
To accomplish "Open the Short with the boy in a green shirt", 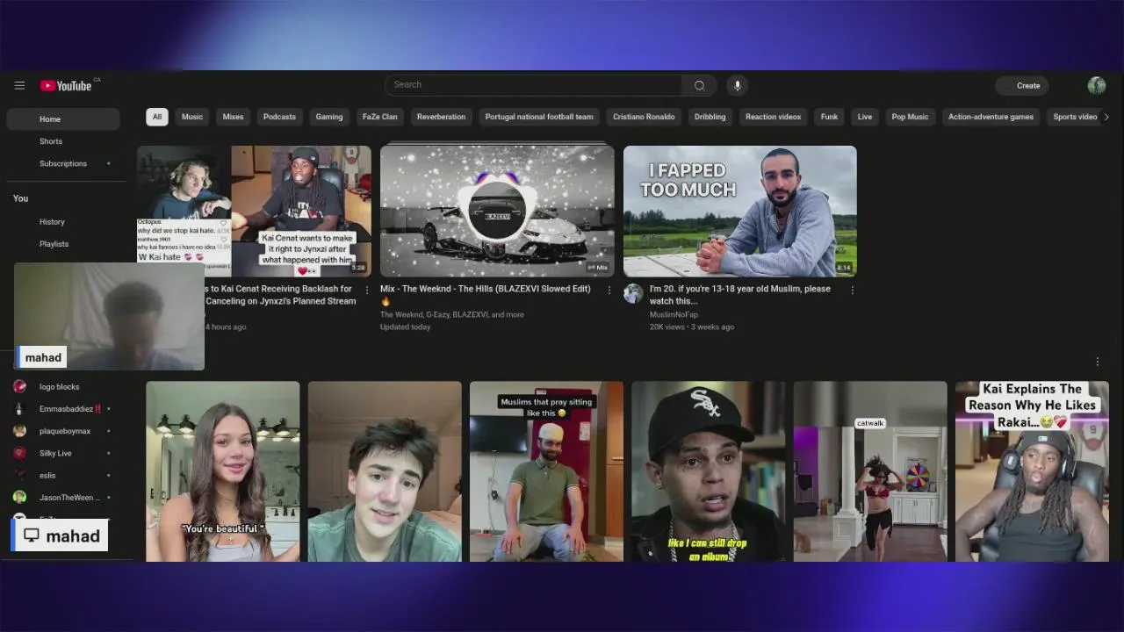I will [x=385, y=471].
